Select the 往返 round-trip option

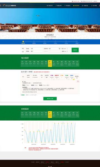pos(23,52)
